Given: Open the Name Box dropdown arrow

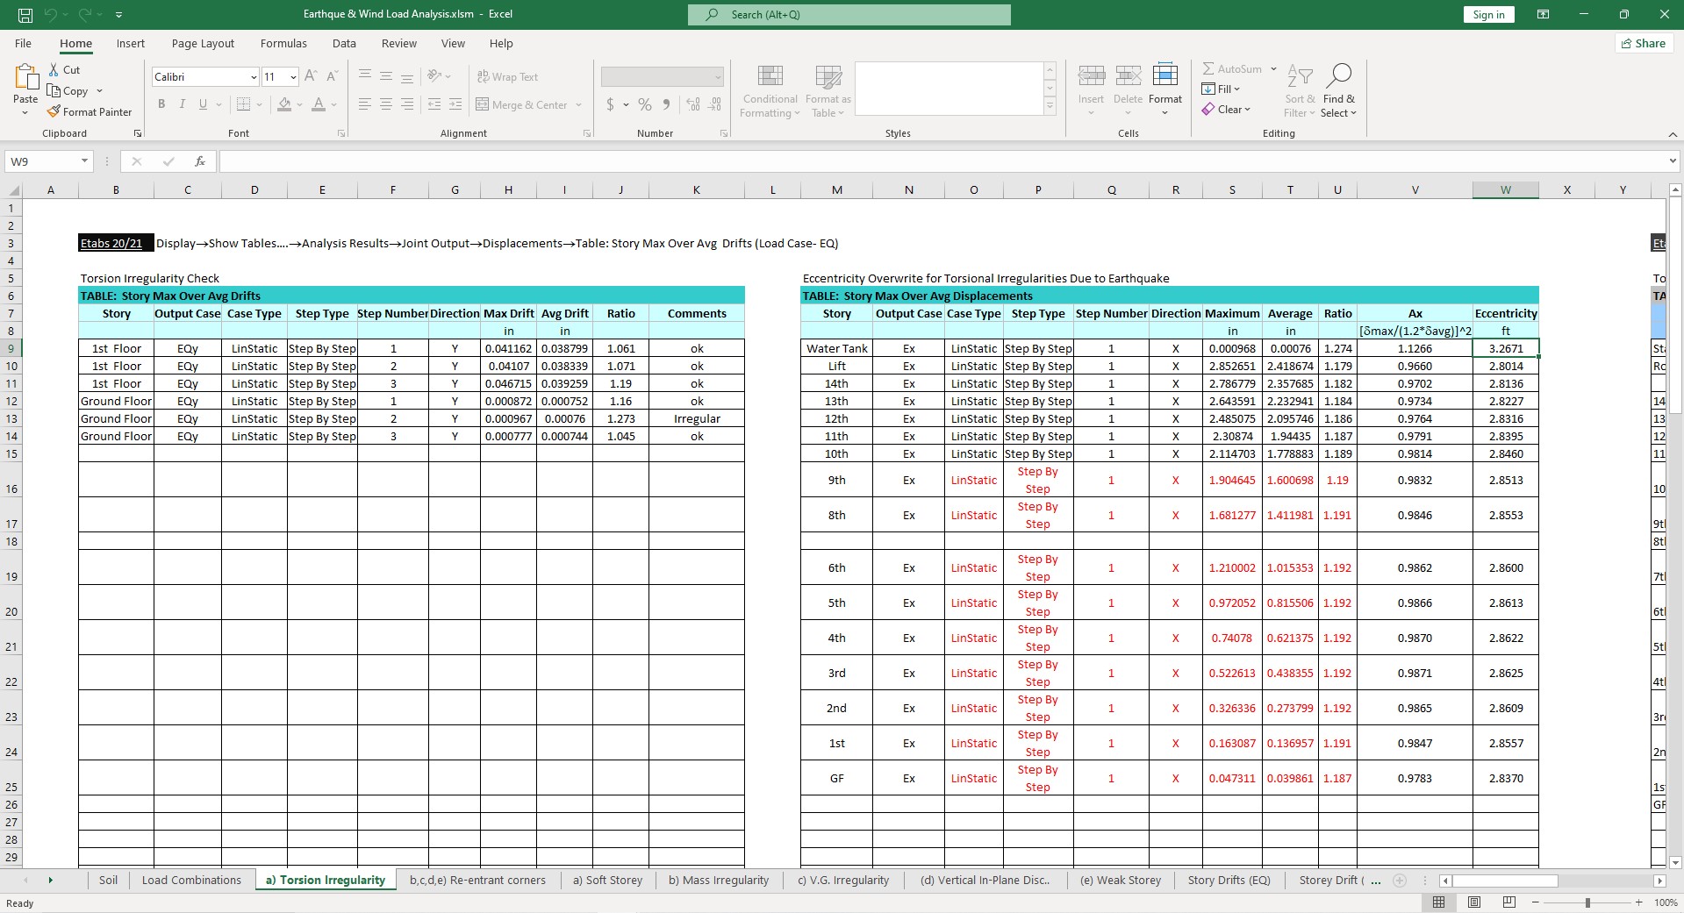Looking at the screenshot, I should tap(84, 161).
